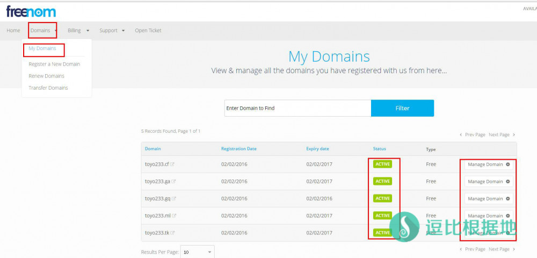Select Renew Domains from menu
Screen dimensions: 537x258
(47, 76)
